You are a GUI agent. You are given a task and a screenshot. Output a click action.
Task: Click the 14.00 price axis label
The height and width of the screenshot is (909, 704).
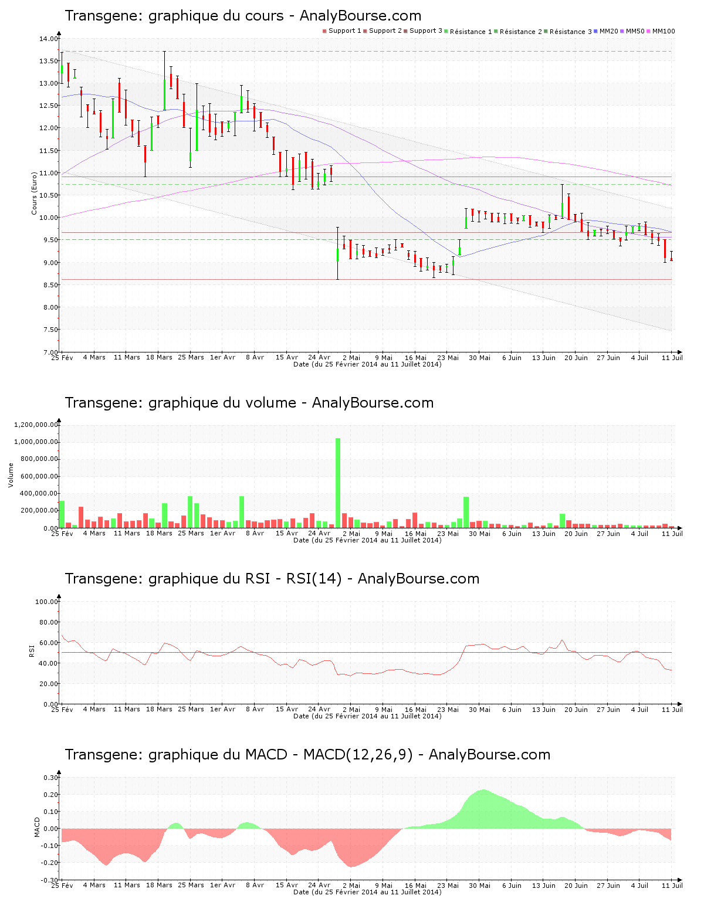point(48,39)
